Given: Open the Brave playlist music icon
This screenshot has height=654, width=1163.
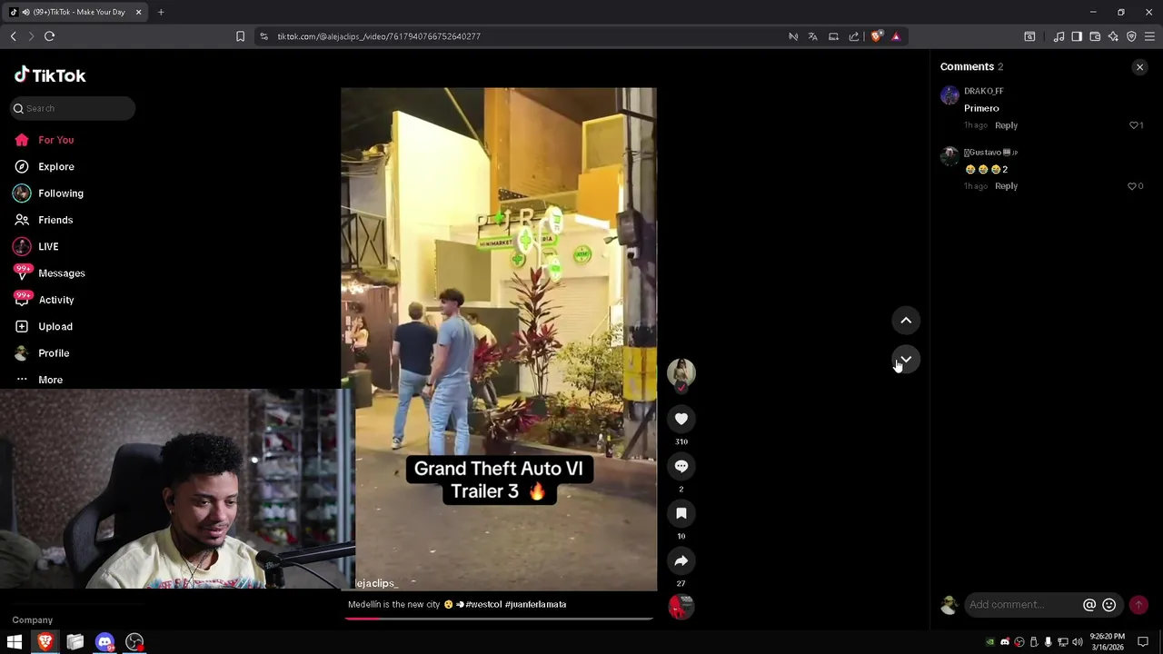Looking at the screenshot, I should tap(1059, 36).
